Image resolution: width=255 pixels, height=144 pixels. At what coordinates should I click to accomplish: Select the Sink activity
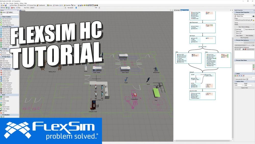coord(3,113)
